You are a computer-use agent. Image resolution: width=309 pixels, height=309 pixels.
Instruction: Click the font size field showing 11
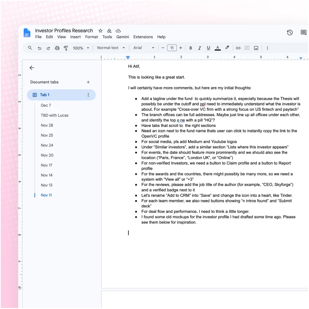coord(172,48)
